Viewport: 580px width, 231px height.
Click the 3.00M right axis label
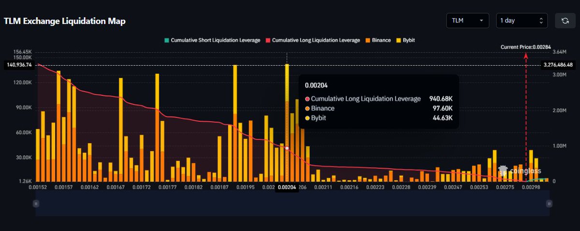(x=560, y=75)
